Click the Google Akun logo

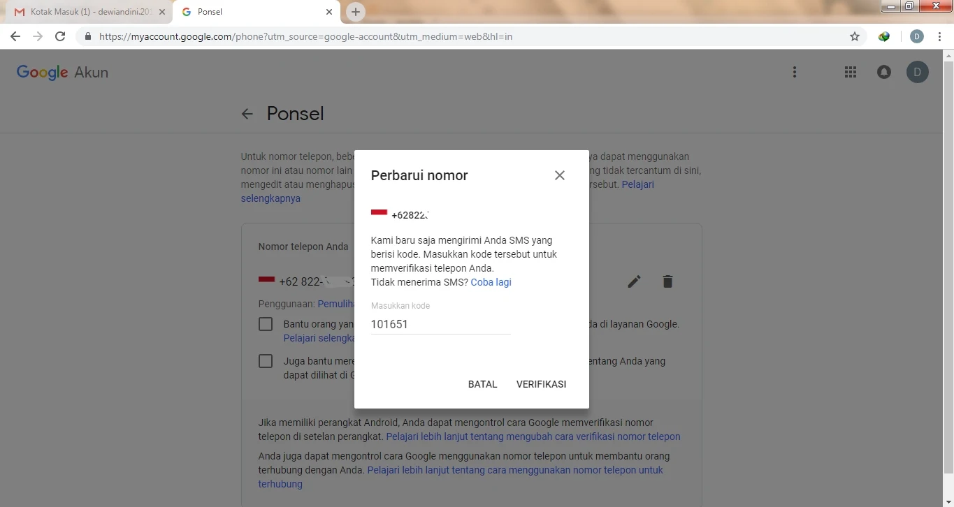[x=62, y=72]
